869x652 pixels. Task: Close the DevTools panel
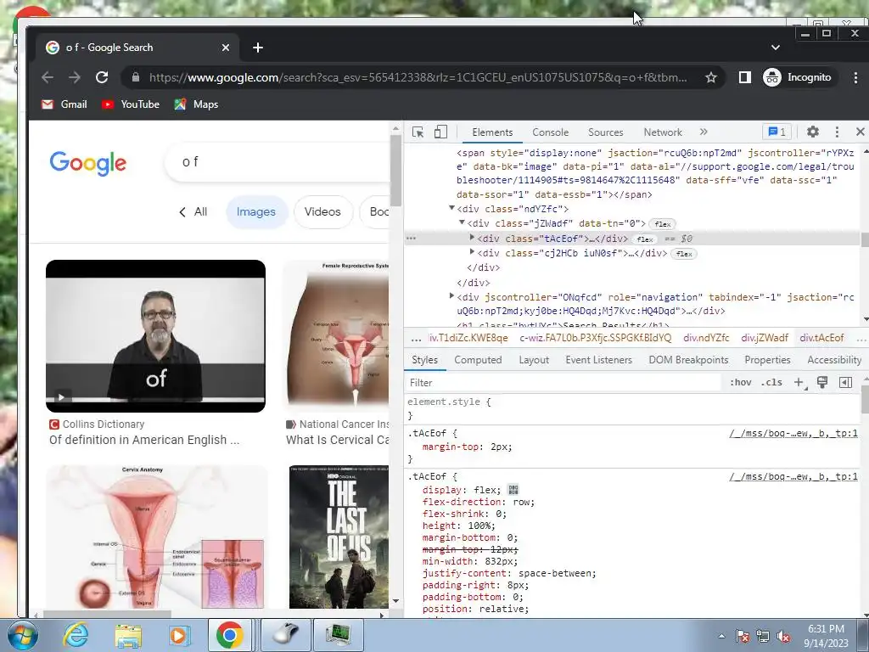(x=861, y=132)
